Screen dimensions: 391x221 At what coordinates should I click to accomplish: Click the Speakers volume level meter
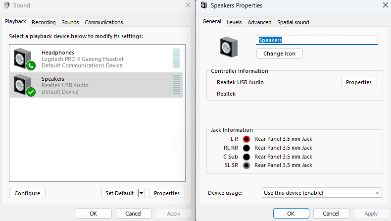[x=176, y=85]
